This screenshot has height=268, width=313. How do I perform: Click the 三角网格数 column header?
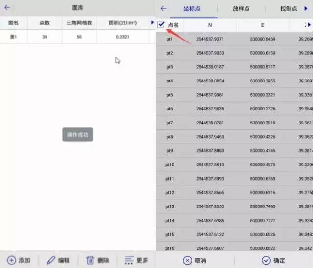point(79,23)
